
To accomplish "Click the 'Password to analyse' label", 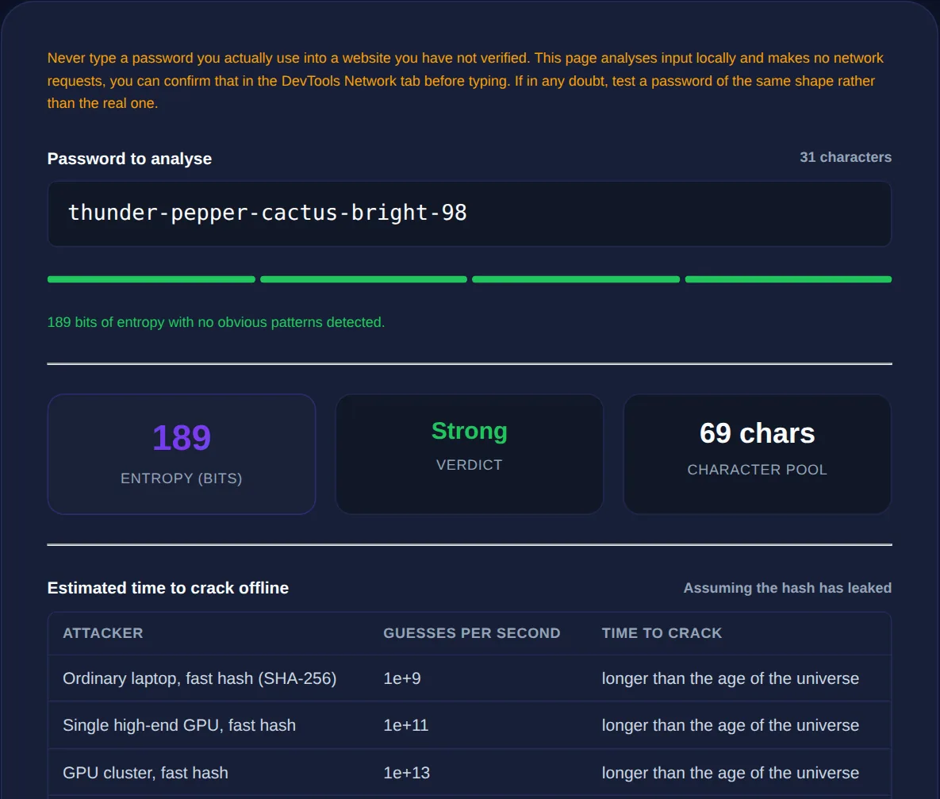I will click(x=129, y=159).
